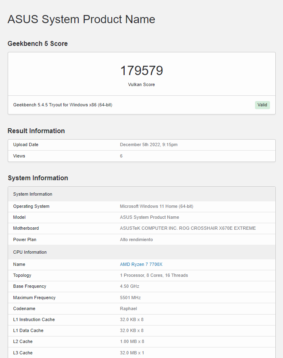Click the large System Information heading
The image size is (283, 358).
pos(38,178)
